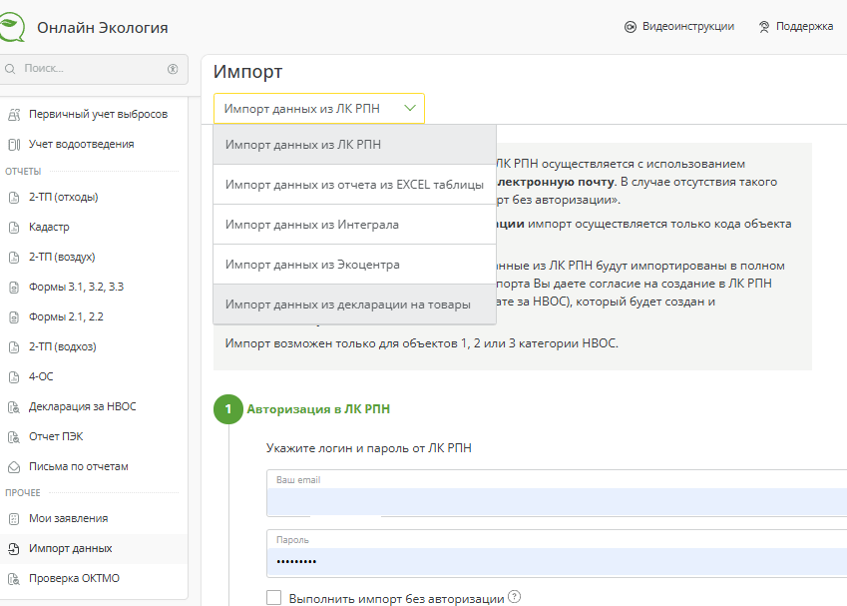Screen dimensions: 847x606
Task: Click the Проверка ОКТМО sidebar icon
Action: coord(14,578)
